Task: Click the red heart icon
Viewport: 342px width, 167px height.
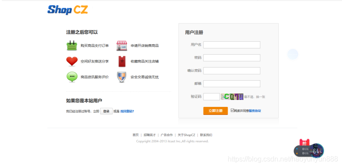Action: 72,61
